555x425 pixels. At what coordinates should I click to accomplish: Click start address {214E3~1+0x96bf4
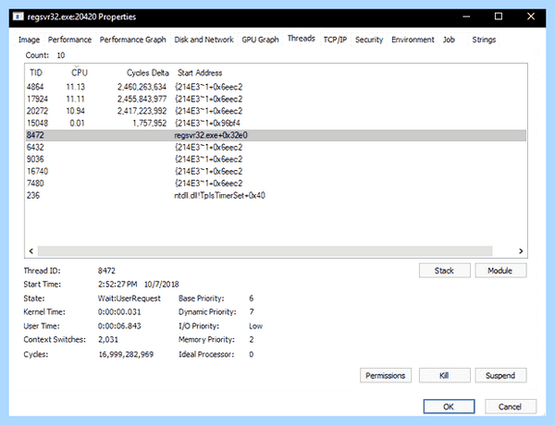207,123
